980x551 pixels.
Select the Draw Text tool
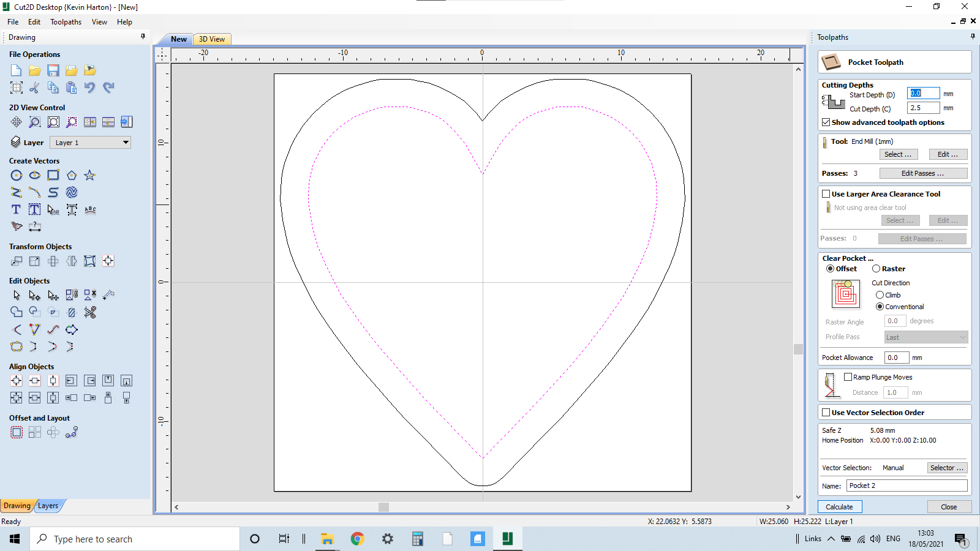tap(17, 210)
